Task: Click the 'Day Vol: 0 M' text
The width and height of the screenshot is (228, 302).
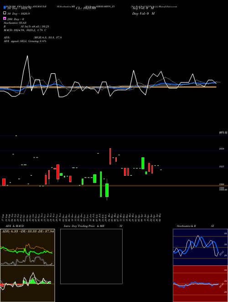Action: tap(144, 13)
